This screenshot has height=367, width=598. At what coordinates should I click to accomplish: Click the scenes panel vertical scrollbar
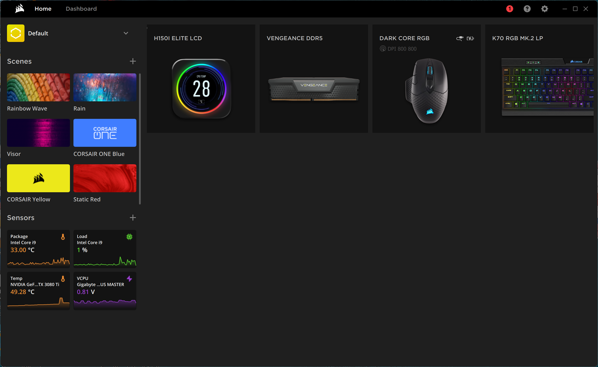140,139
